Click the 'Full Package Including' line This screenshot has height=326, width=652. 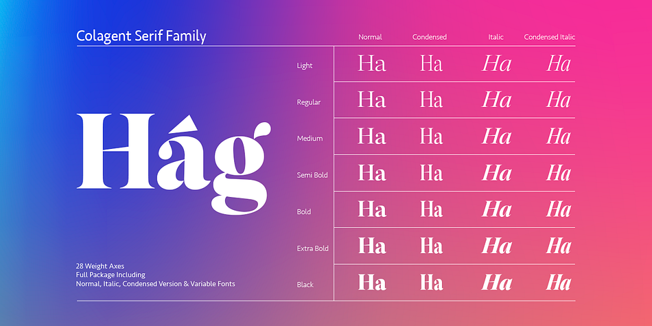pyautogui.click(x=110, y=275)
